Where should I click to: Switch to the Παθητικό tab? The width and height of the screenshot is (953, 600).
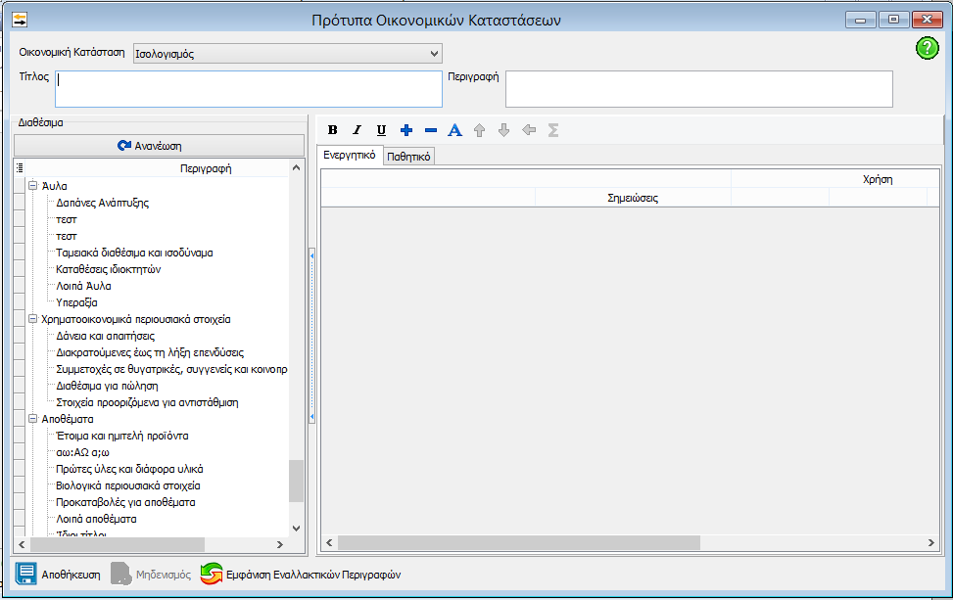click(x=408, y=157)
